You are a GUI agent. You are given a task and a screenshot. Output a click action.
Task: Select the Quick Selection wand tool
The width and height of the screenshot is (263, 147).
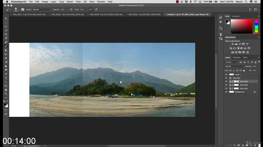[6, 30]
